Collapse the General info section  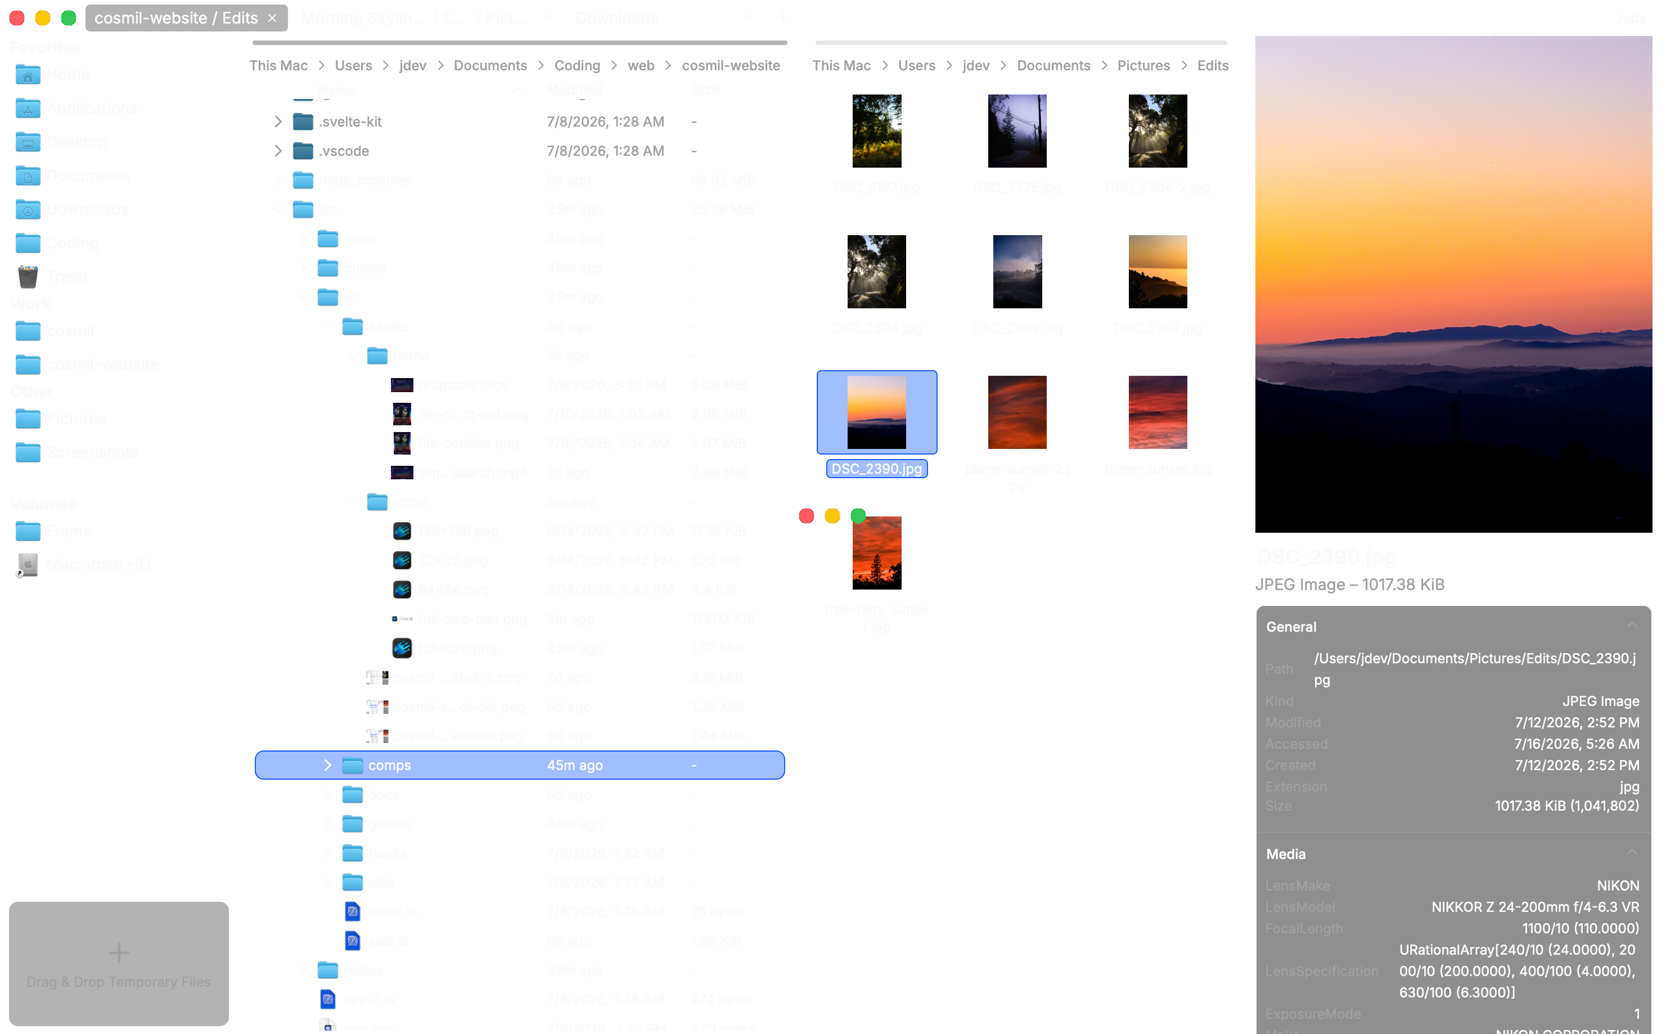(1632, 626)
